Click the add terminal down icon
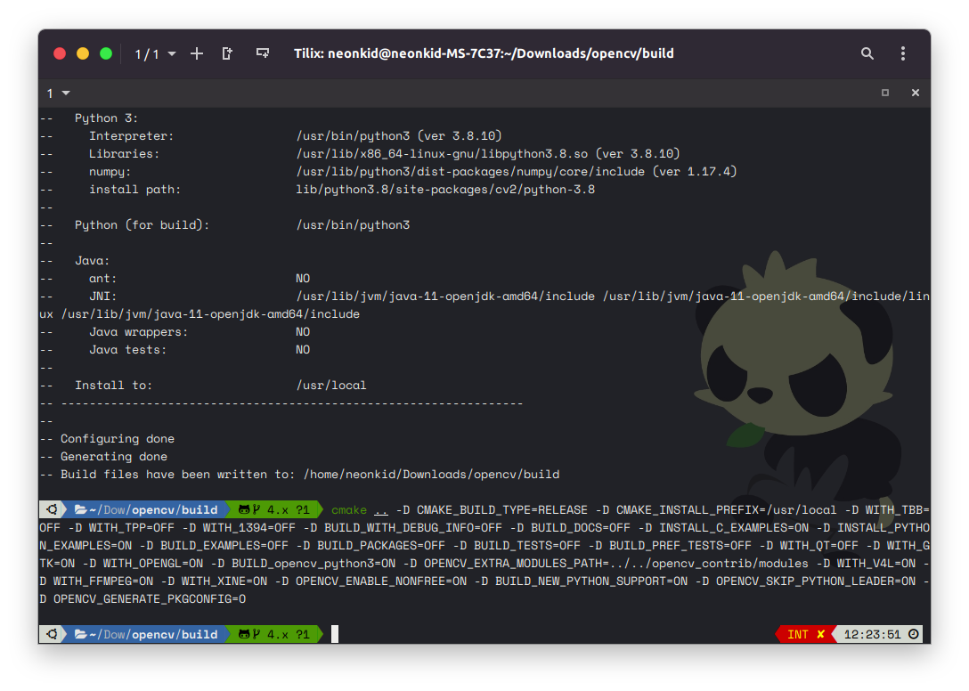The width and height of the screenshot is (969, 691). (x=263, y=53)
